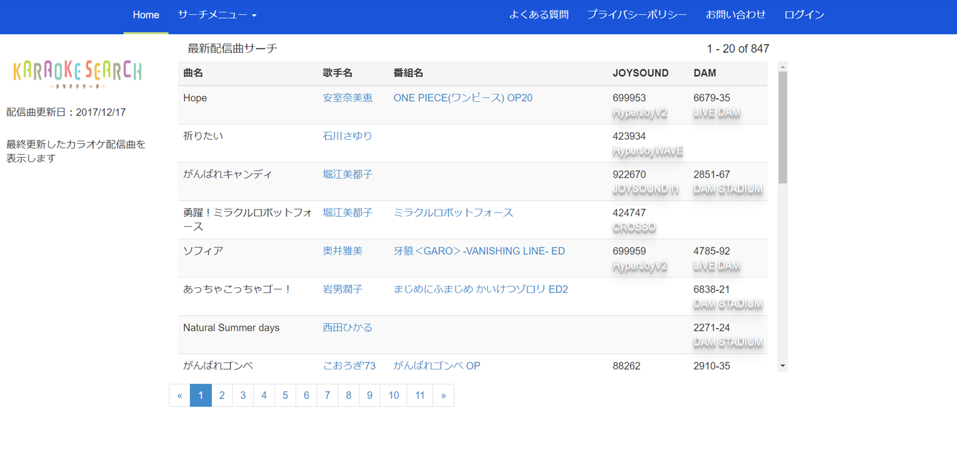
Task: Open the がんばれゴンベ OP link
Action: click(436, 365)
